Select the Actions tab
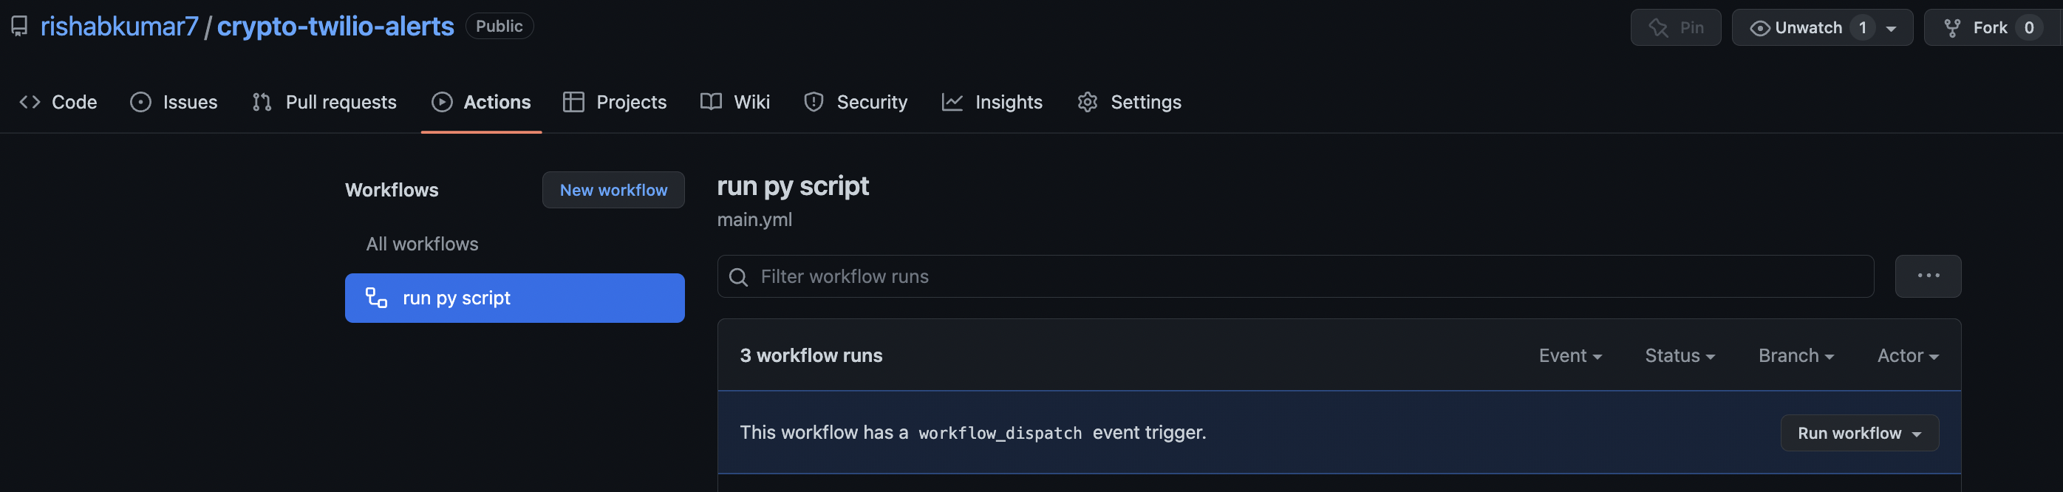2063x492 pixels. (x=481, y=102)
